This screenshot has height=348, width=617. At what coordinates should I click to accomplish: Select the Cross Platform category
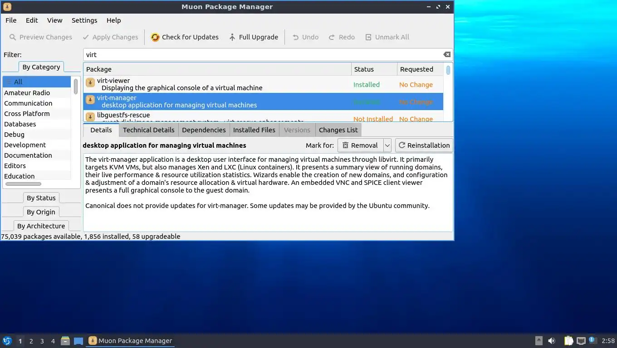[x=37, y=114]
